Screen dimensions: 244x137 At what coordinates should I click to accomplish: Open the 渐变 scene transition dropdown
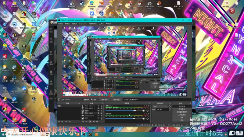160,106
